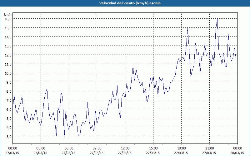Screen dimensions: 250x156
Task: Select the 15,0 y-axis label
Action: point(8,28)
